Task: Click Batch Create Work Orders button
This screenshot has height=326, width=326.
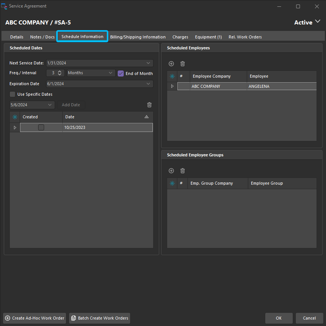Action: (x=100, y=318)
